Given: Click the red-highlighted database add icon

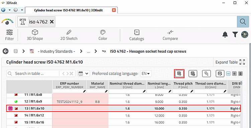Looking at the screenshot, I should tap(179, 74).
